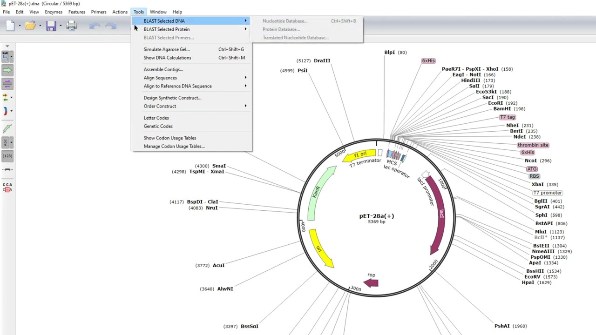Click the EcoRI restriction site label
Viewport: 596px width, 335px height.
495,103
